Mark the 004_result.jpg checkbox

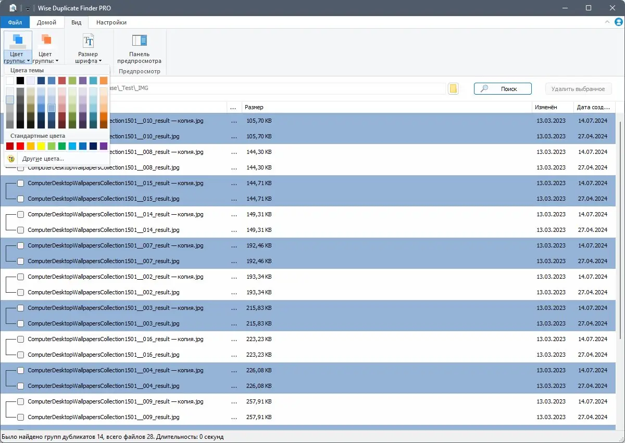coord(21,386)
